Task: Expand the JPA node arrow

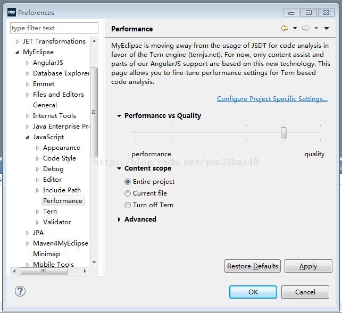Action: [x=27, y=233]
